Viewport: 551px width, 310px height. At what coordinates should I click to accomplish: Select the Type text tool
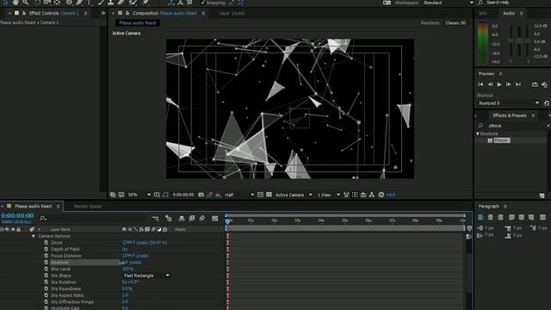click(90, 3)
